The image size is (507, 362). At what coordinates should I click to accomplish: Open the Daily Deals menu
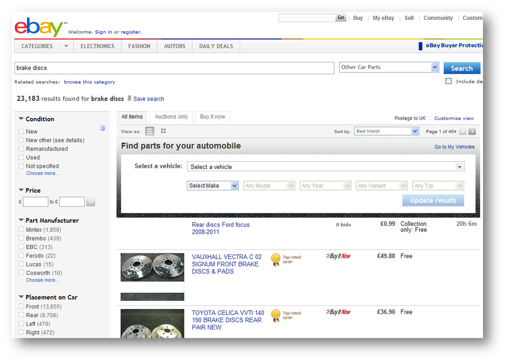[216, 46]
